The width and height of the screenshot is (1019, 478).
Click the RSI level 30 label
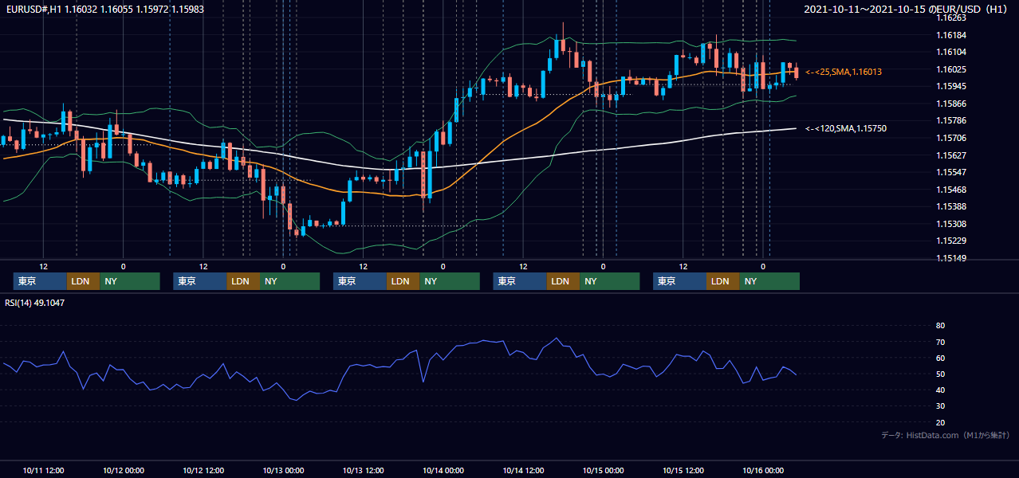940,406
